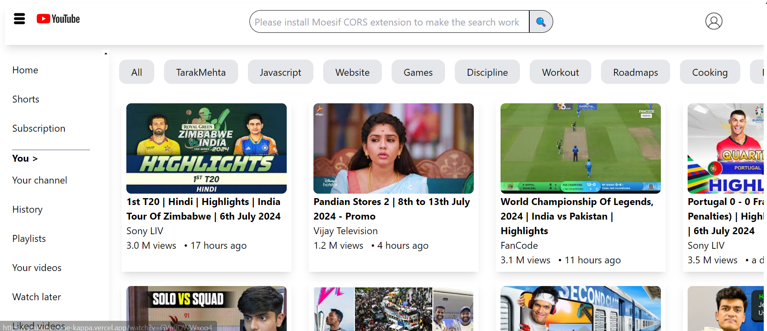Screen dimensions: 767x331
Task: Select the TarakMehta filter chip
Action: tap(201, 72)
